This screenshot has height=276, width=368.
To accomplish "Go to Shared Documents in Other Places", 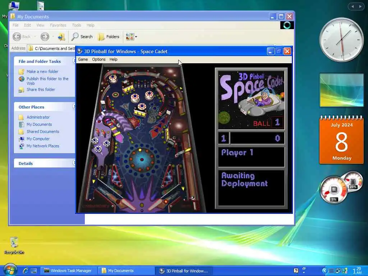I will [x=43, y=132].
